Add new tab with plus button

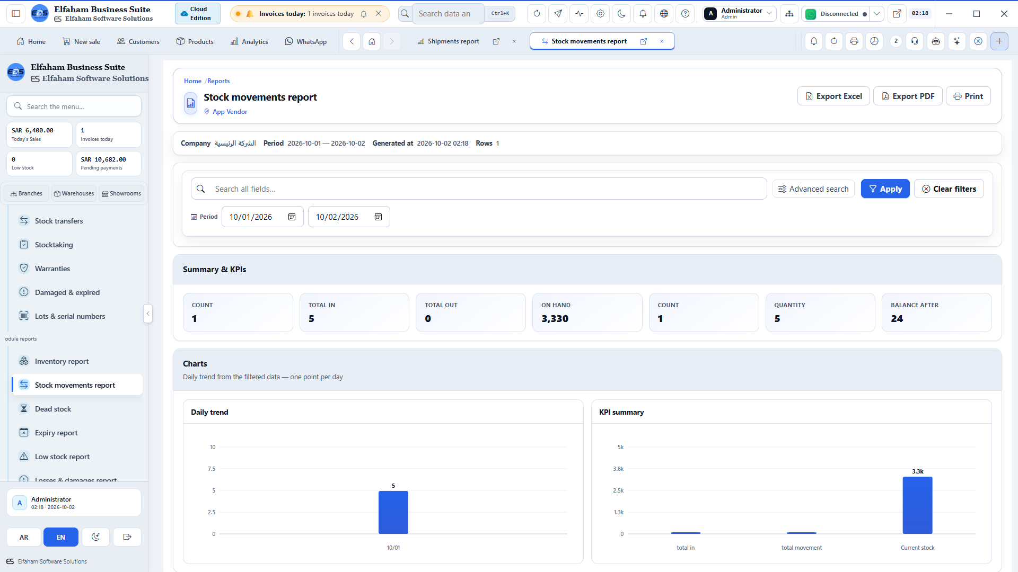(999, 41)
